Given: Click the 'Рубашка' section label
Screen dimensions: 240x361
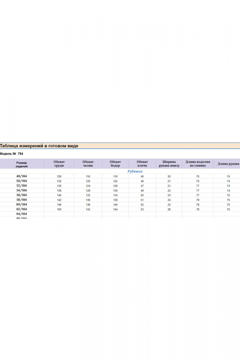Looking at the screenshot, I should (x=135, y=171).
